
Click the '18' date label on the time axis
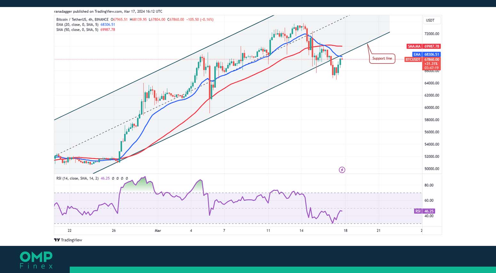(346, 231)
